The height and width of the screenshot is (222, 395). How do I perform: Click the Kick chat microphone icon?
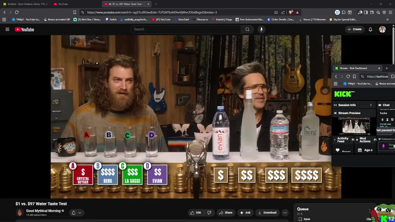pos(383,147)
